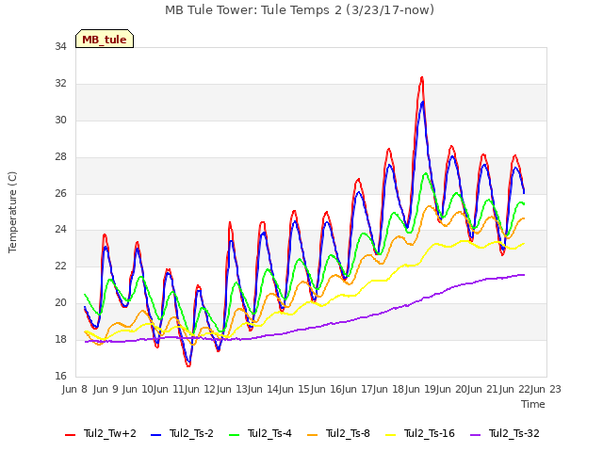Click the Time axis label
The image size is (603, 452).
[x=533, y=404]
